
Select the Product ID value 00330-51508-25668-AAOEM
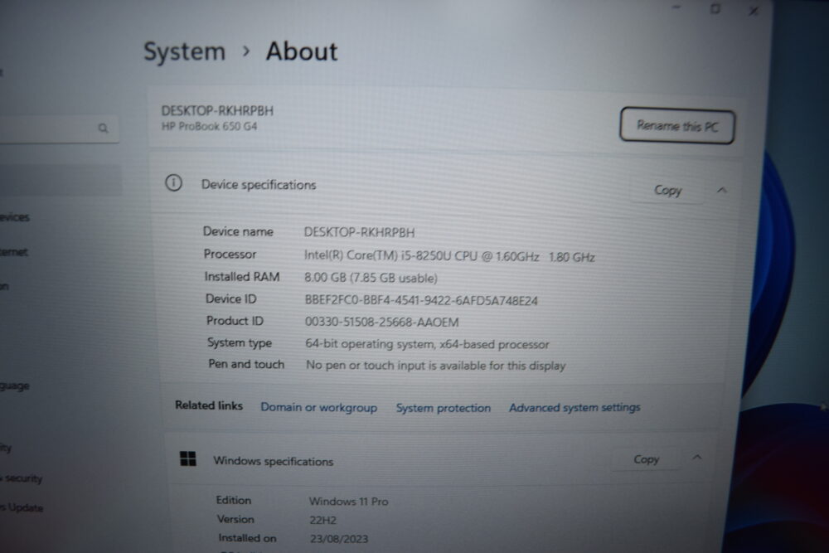381,322
